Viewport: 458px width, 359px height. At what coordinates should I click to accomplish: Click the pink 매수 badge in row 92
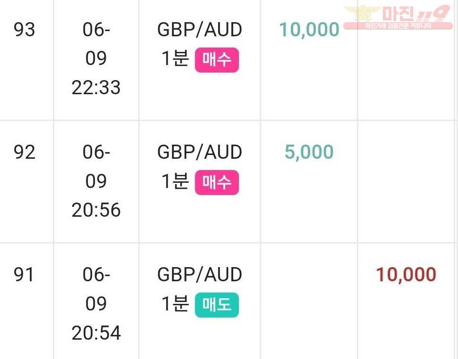click(x=217, y=182)
